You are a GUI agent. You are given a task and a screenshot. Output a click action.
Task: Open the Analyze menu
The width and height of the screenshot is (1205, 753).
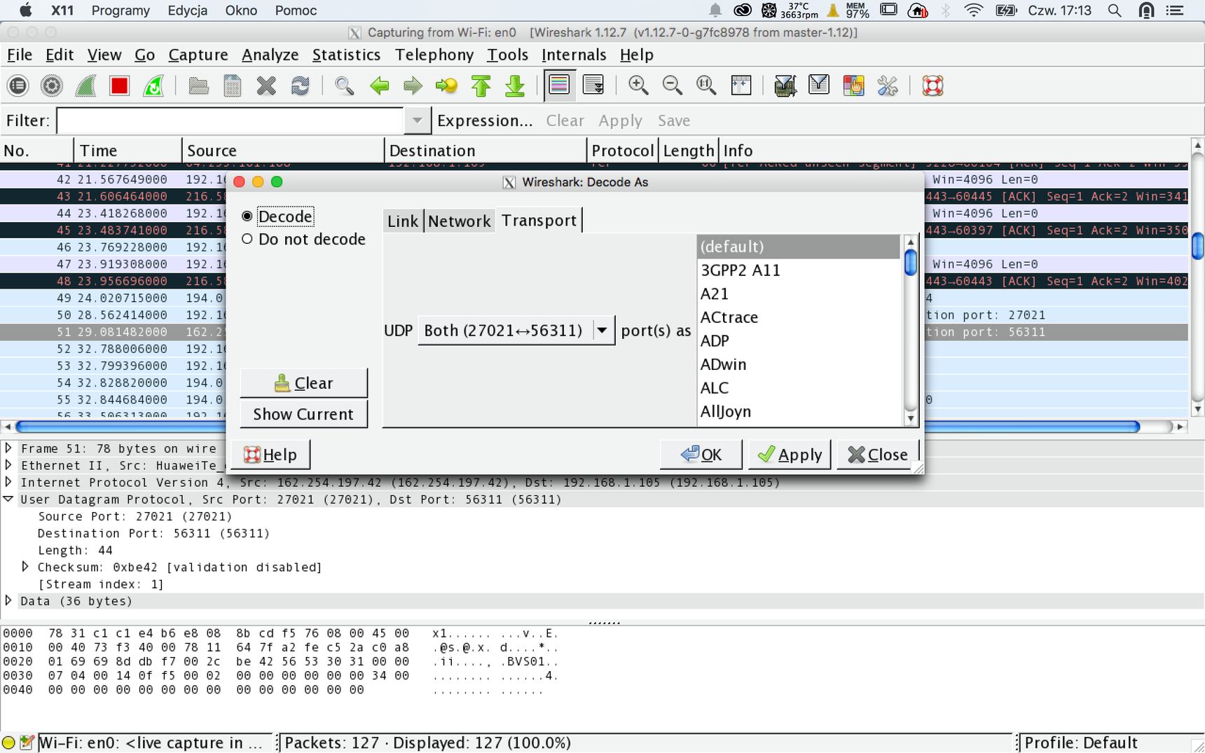(x=270, y=55)
